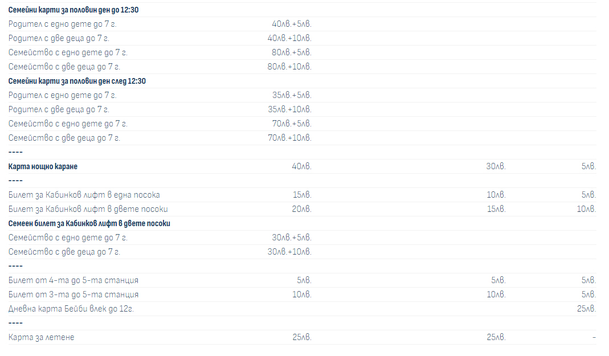Click 'Карта за летене' row label
Screen dimensions: 609x356
(x=41, y=337)
